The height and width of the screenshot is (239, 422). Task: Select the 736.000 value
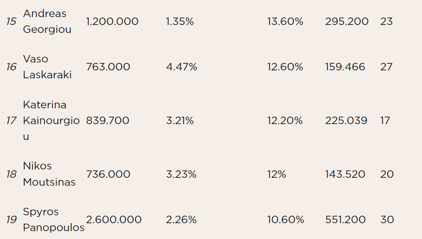pos(108,174)
